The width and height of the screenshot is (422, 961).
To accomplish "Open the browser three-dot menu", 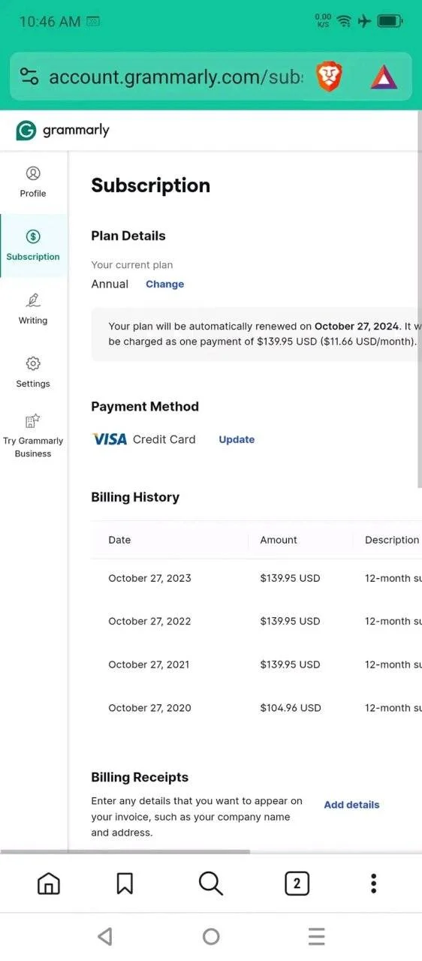I will pos(373,884).
